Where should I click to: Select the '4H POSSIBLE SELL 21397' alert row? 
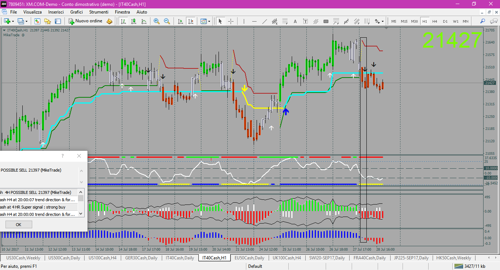coord(39,192)
